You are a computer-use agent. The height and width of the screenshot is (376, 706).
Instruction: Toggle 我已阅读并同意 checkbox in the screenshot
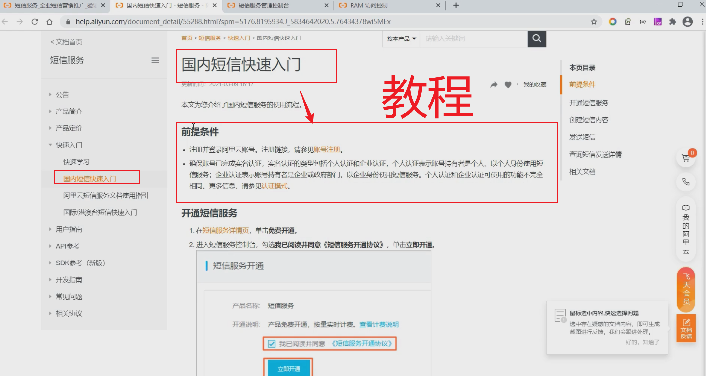[272, 344]
